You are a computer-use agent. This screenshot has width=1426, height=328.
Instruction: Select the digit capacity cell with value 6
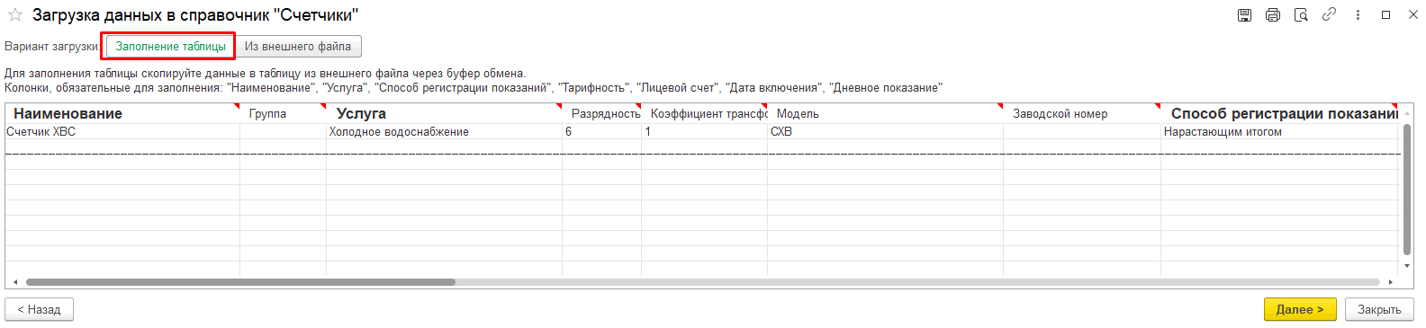click(602, 131)
